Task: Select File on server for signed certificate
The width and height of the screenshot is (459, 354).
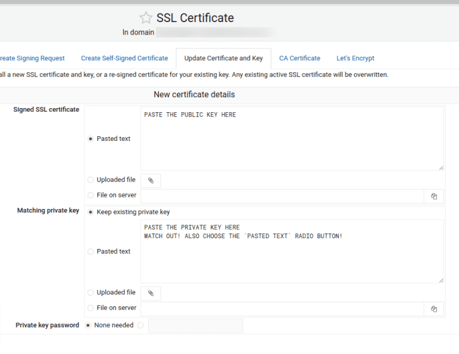Action: (91, 195)
